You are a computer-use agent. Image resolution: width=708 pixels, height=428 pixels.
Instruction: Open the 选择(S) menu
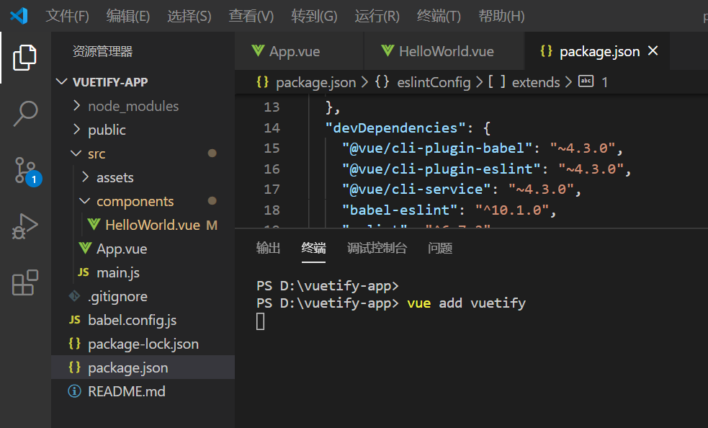click(189, 17)
